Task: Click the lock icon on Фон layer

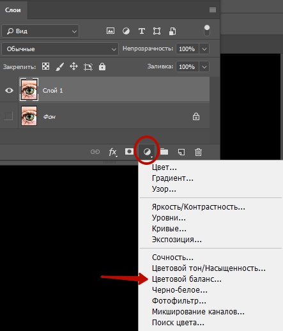Action: pyautogui.click(x=196, y=116)
